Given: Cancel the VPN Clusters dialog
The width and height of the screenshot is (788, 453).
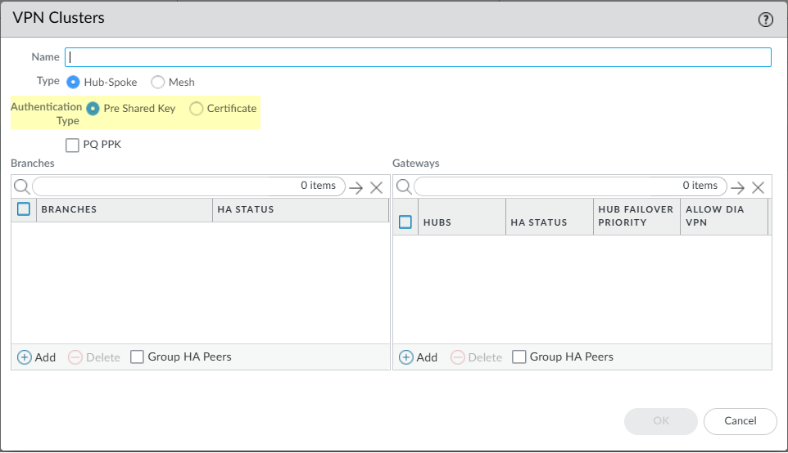Looking at the screenshot, I should click(740, 420).
